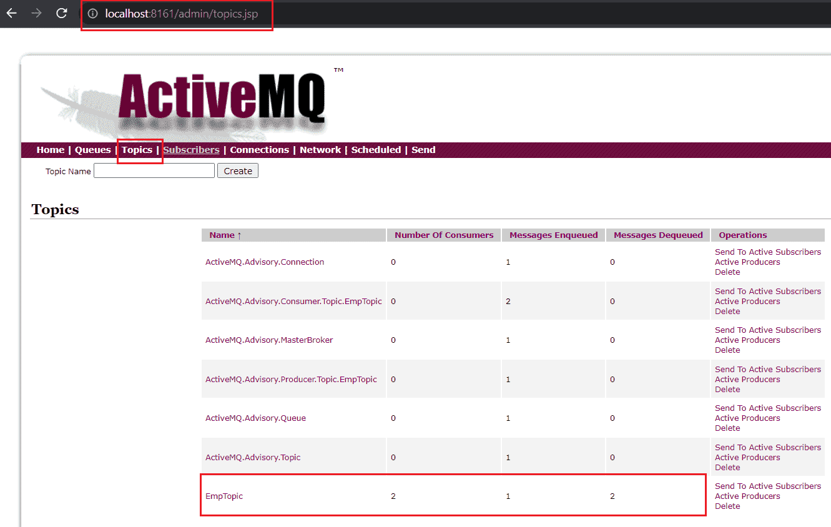Focus the address bar showing localhost:8161/admin/topics.jsp
This screenshot has height=527, width=831.
[x=456, y=14]
